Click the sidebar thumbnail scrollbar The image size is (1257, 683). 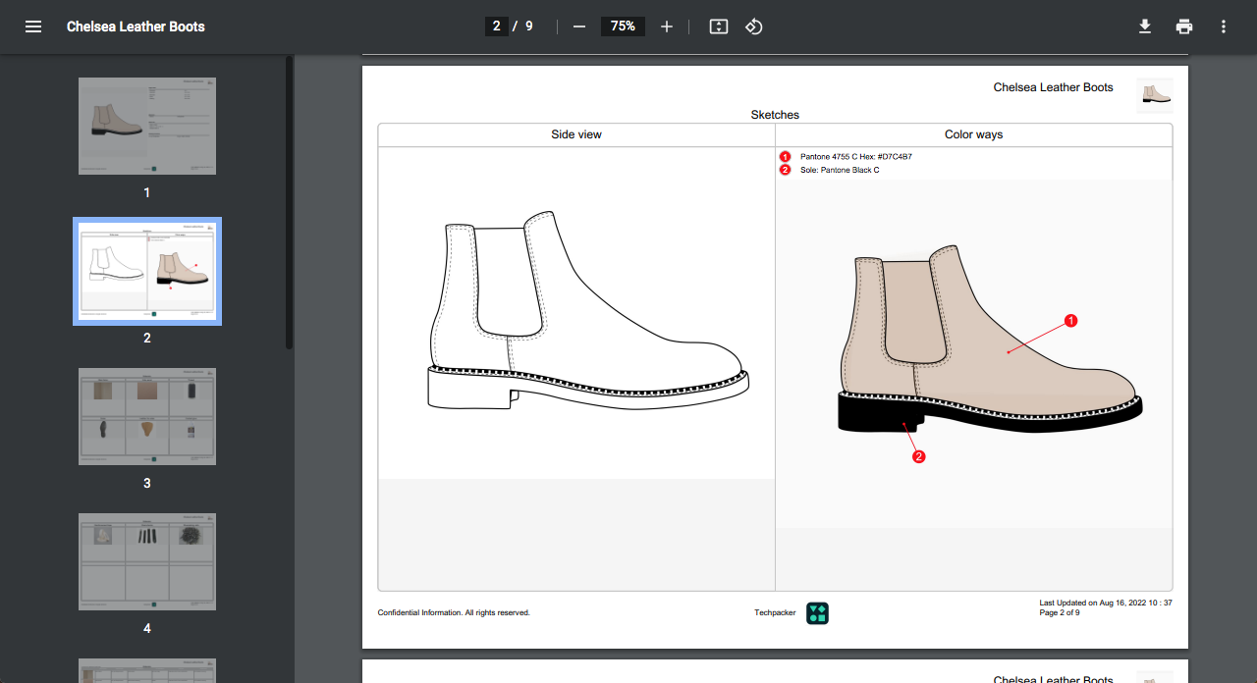pos(289,202)
